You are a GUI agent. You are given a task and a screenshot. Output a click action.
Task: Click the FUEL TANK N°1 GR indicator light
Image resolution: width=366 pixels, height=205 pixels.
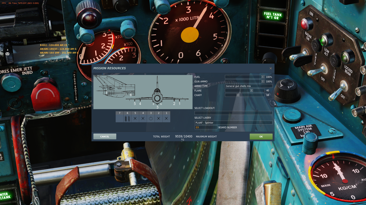click(x=273, y=16)
